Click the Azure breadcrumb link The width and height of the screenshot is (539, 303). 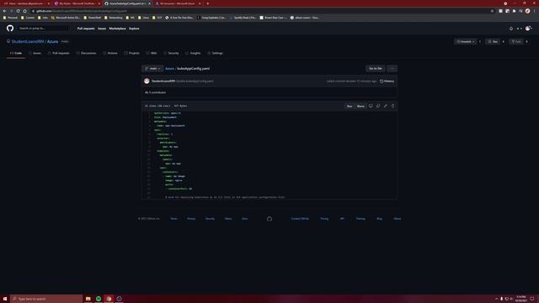pos(169,69)
